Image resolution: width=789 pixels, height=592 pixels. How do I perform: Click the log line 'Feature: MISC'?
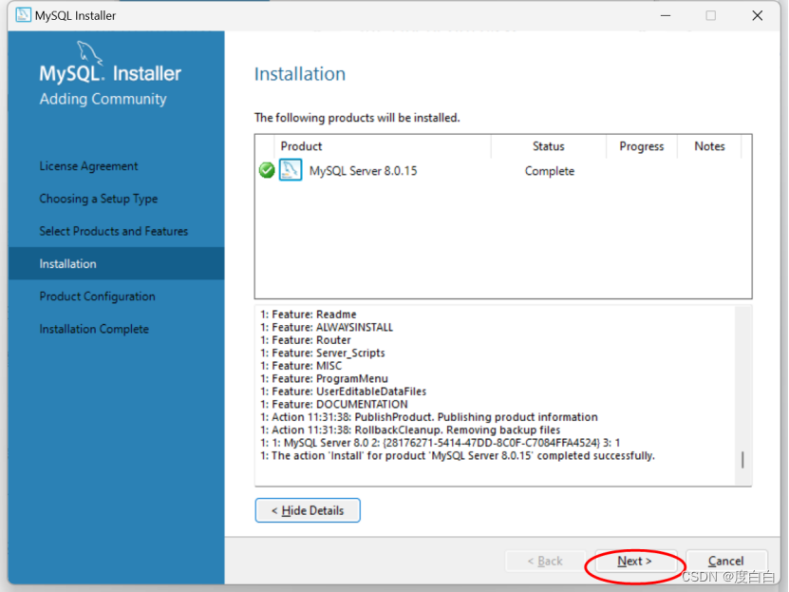tap(301, 366)
